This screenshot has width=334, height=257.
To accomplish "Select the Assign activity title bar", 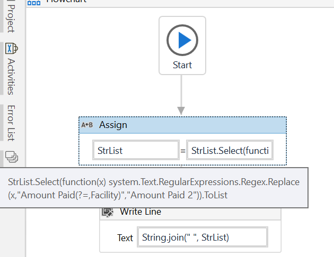I will click(182, 125).
